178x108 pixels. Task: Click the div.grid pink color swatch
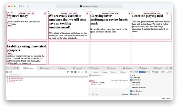point(138,94)
